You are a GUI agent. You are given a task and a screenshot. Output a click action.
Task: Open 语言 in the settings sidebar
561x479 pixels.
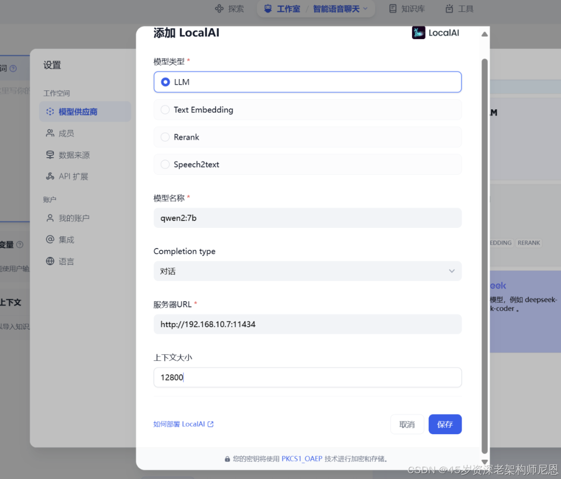pos(85,261)
